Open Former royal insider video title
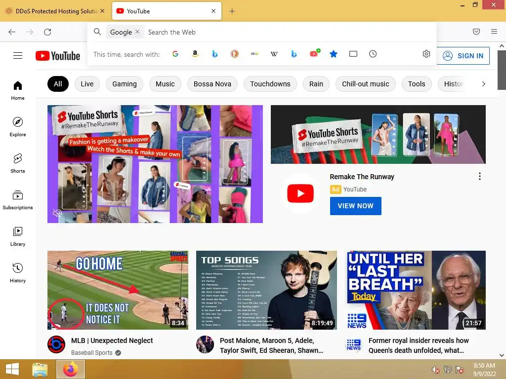This screenshot has width=506, height=379. coord(419,345)
